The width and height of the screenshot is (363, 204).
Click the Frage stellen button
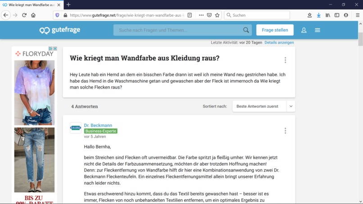tap(275, 30)
